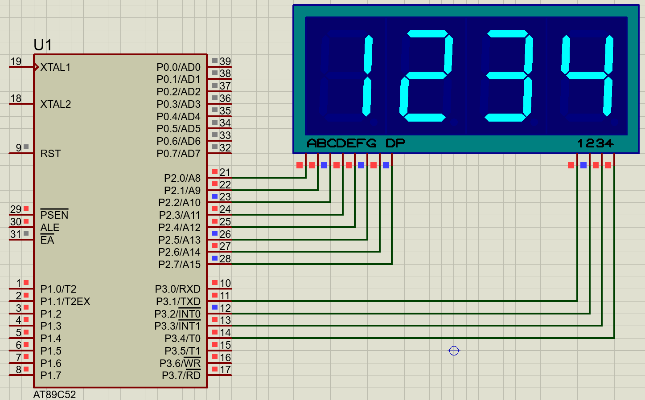Click the EA pin indicator on U1
The width and height of the screenshot is (645, 400).
[25, 233]
